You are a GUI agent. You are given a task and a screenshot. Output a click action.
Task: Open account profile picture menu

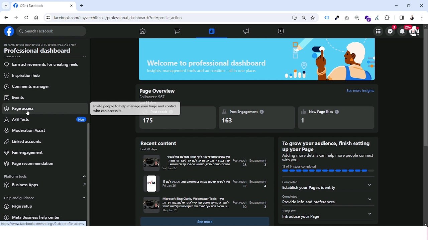[x=414, y=31]
